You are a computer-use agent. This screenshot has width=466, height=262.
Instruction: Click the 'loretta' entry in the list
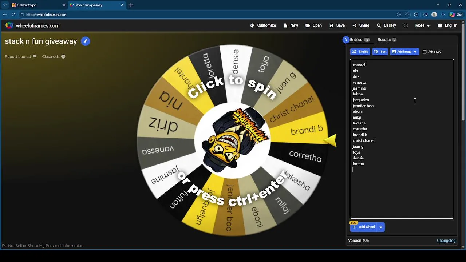coord(358,164)
